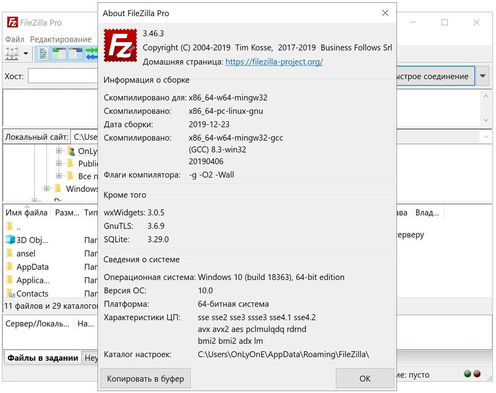The image size is (496, 393).
Task: Click compiler flags value -g -O2 -Wall
Action: 212,175
